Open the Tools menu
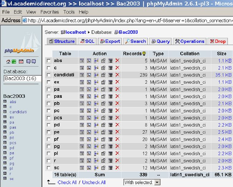This screenshot has width=233, height=187. pos(69,12)
